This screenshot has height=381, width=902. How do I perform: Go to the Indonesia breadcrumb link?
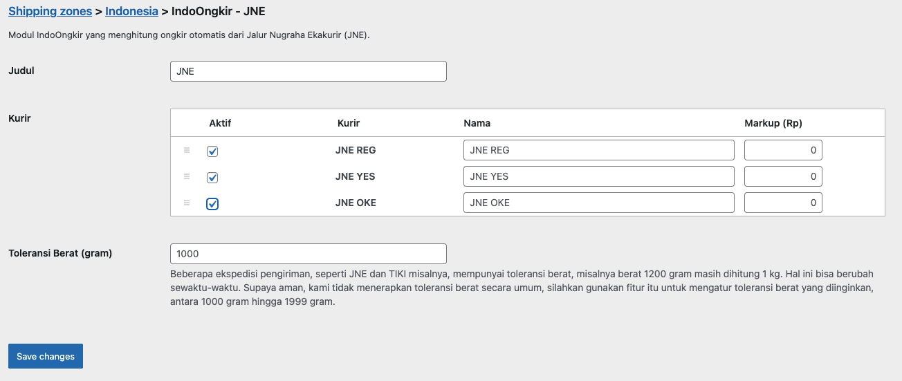tap(131, 12)
